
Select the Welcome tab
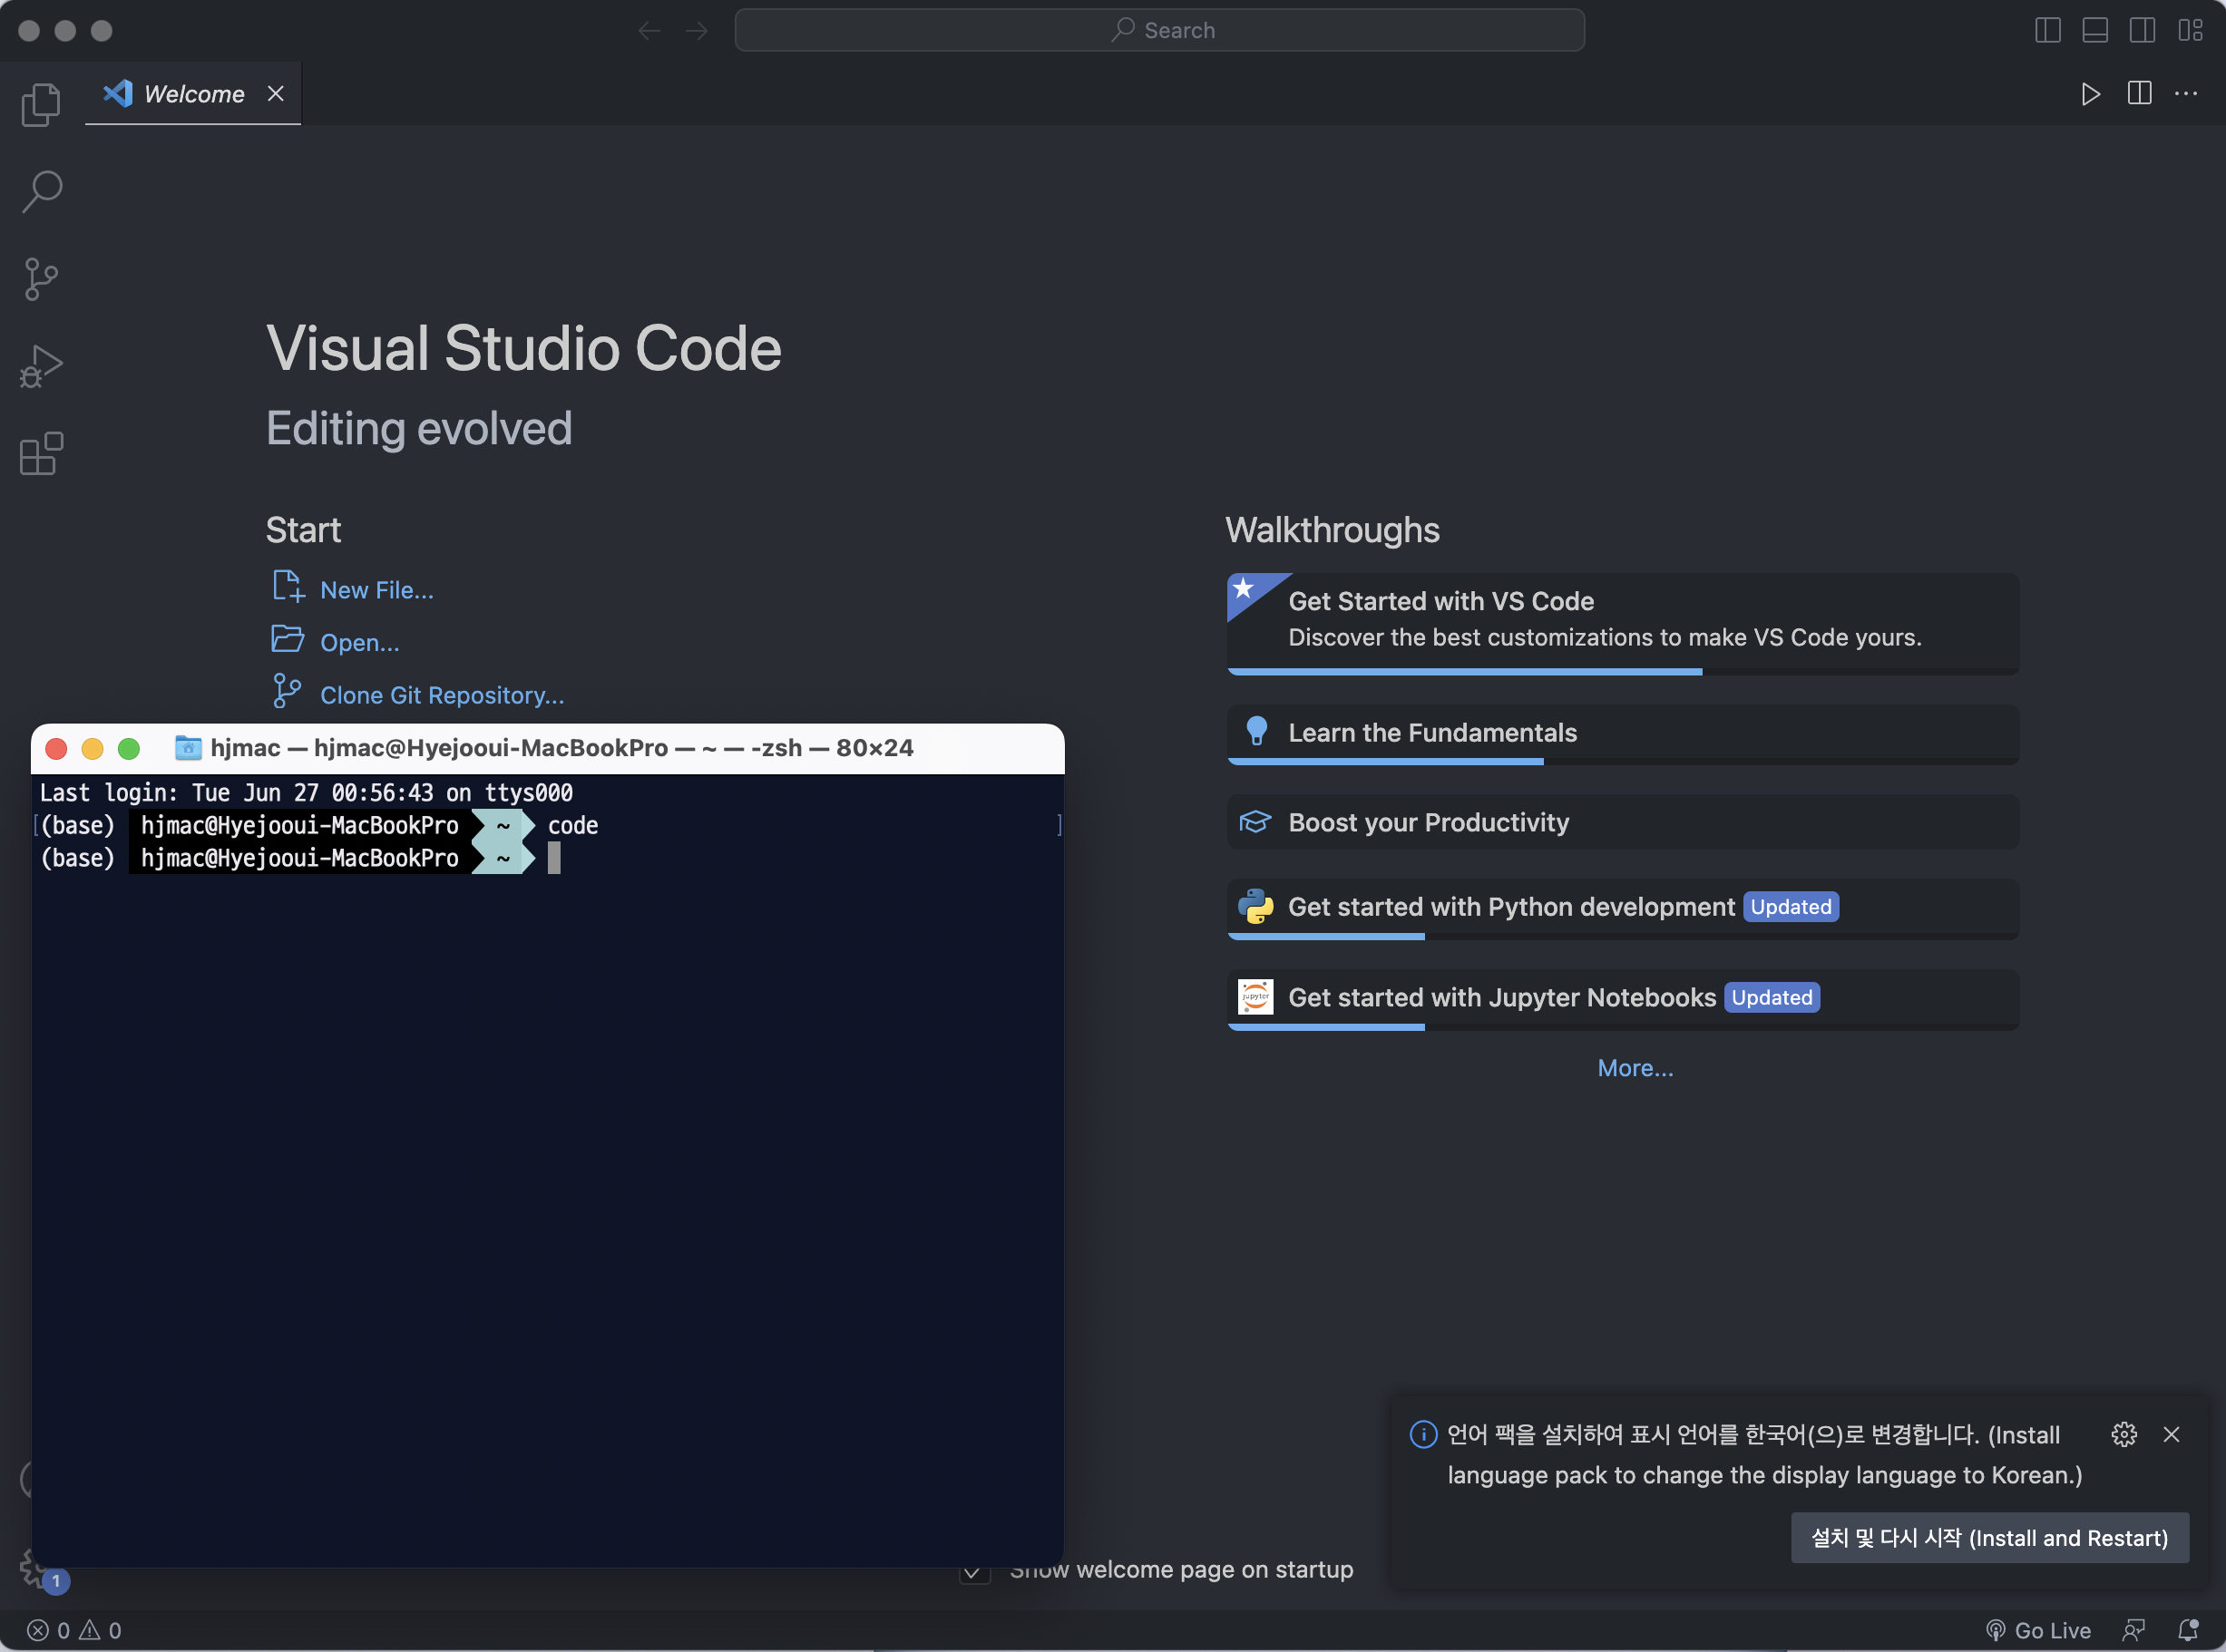pos(193,94)
